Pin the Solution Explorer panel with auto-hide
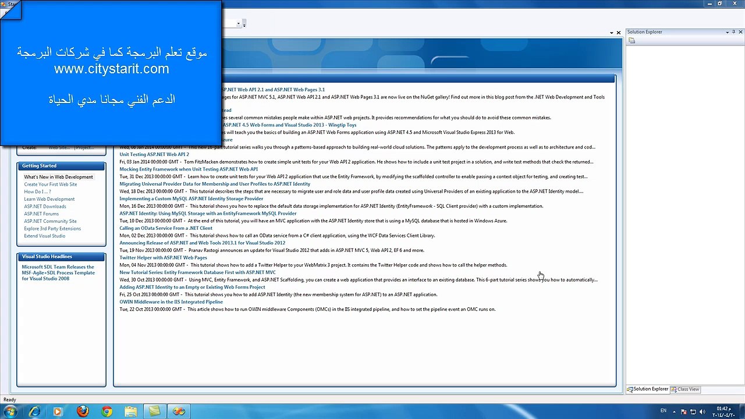The image size is (745, 419). pos(733,32)
